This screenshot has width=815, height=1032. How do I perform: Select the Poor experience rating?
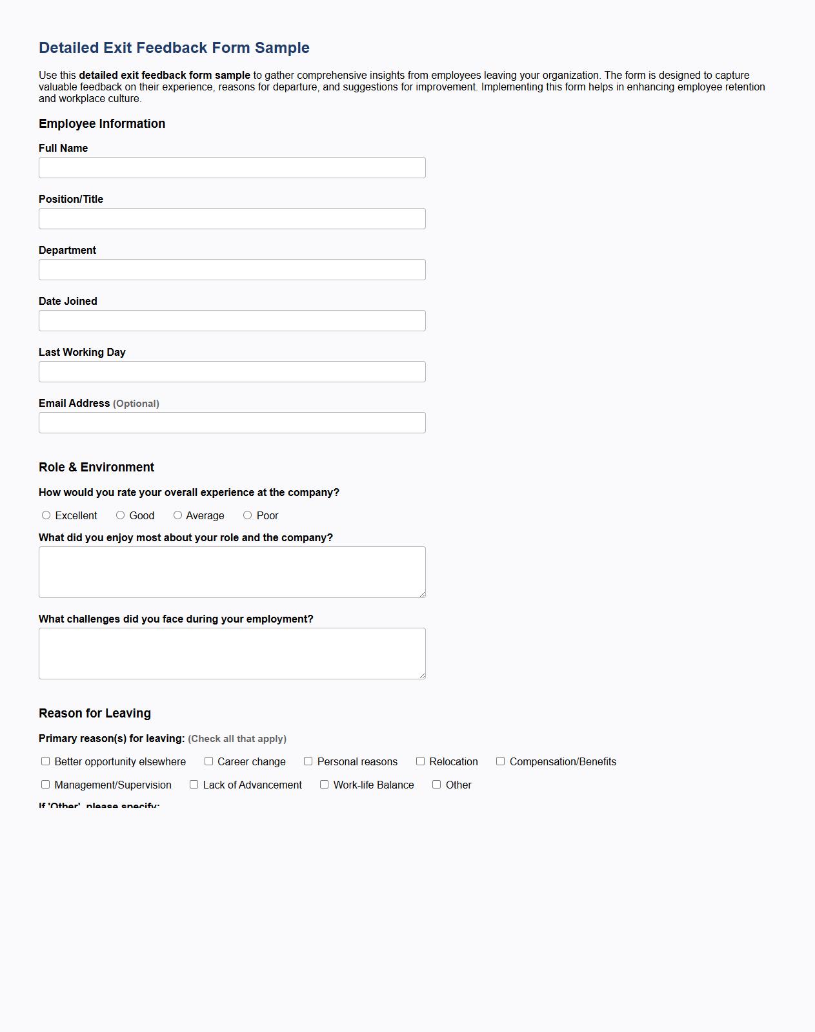coord(247,515)
